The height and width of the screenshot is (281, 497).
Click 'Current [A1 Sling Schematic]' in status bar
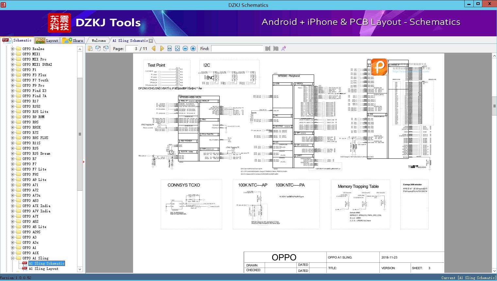point(468,278)
